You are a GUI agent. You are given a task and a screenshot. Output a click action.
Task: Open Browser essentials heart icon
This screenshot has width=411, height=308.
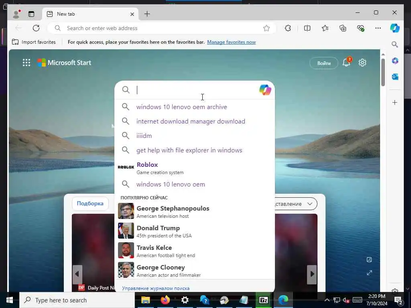click(361, 28)
